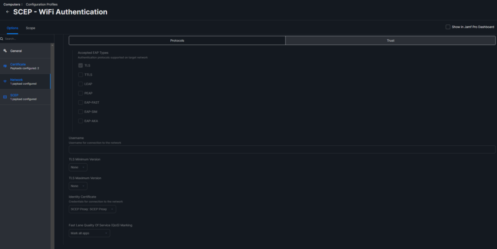Select the Protocols tab

tap(177, 41)
